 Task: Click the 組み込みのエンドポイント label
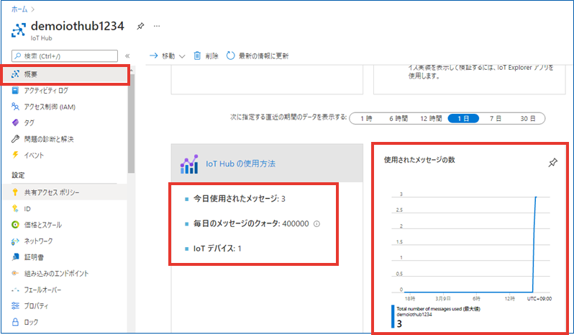[x=56, y=274]
